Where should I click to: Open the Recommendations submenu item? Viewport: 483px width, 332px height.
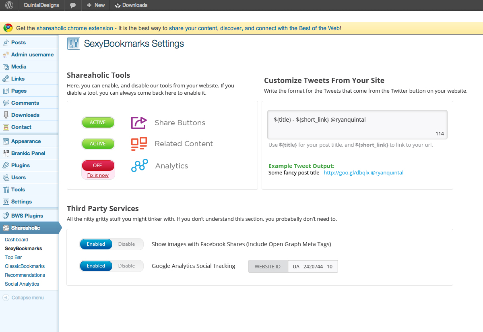25,275
